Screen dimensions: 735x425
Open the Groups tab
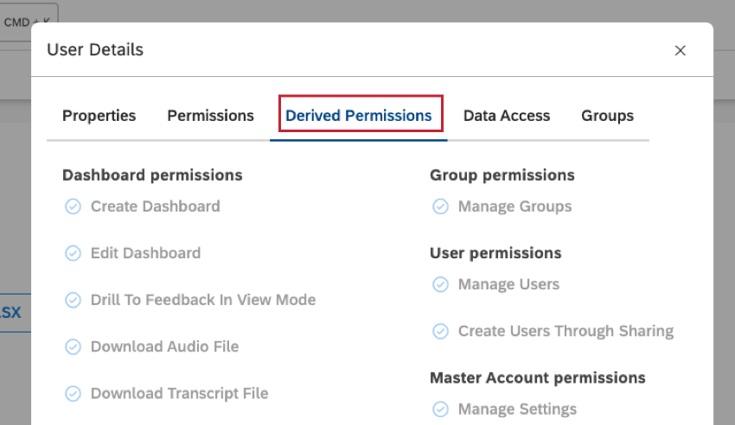pyautogui.click(x=607, y=115)
